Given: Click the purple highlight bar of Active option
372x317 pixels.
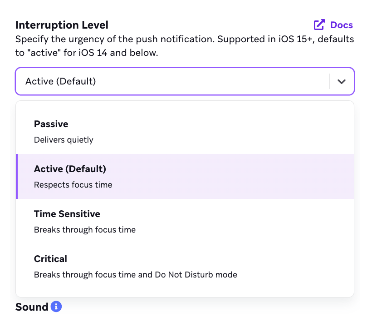Looking at the screenshot, I should [17, 176].
